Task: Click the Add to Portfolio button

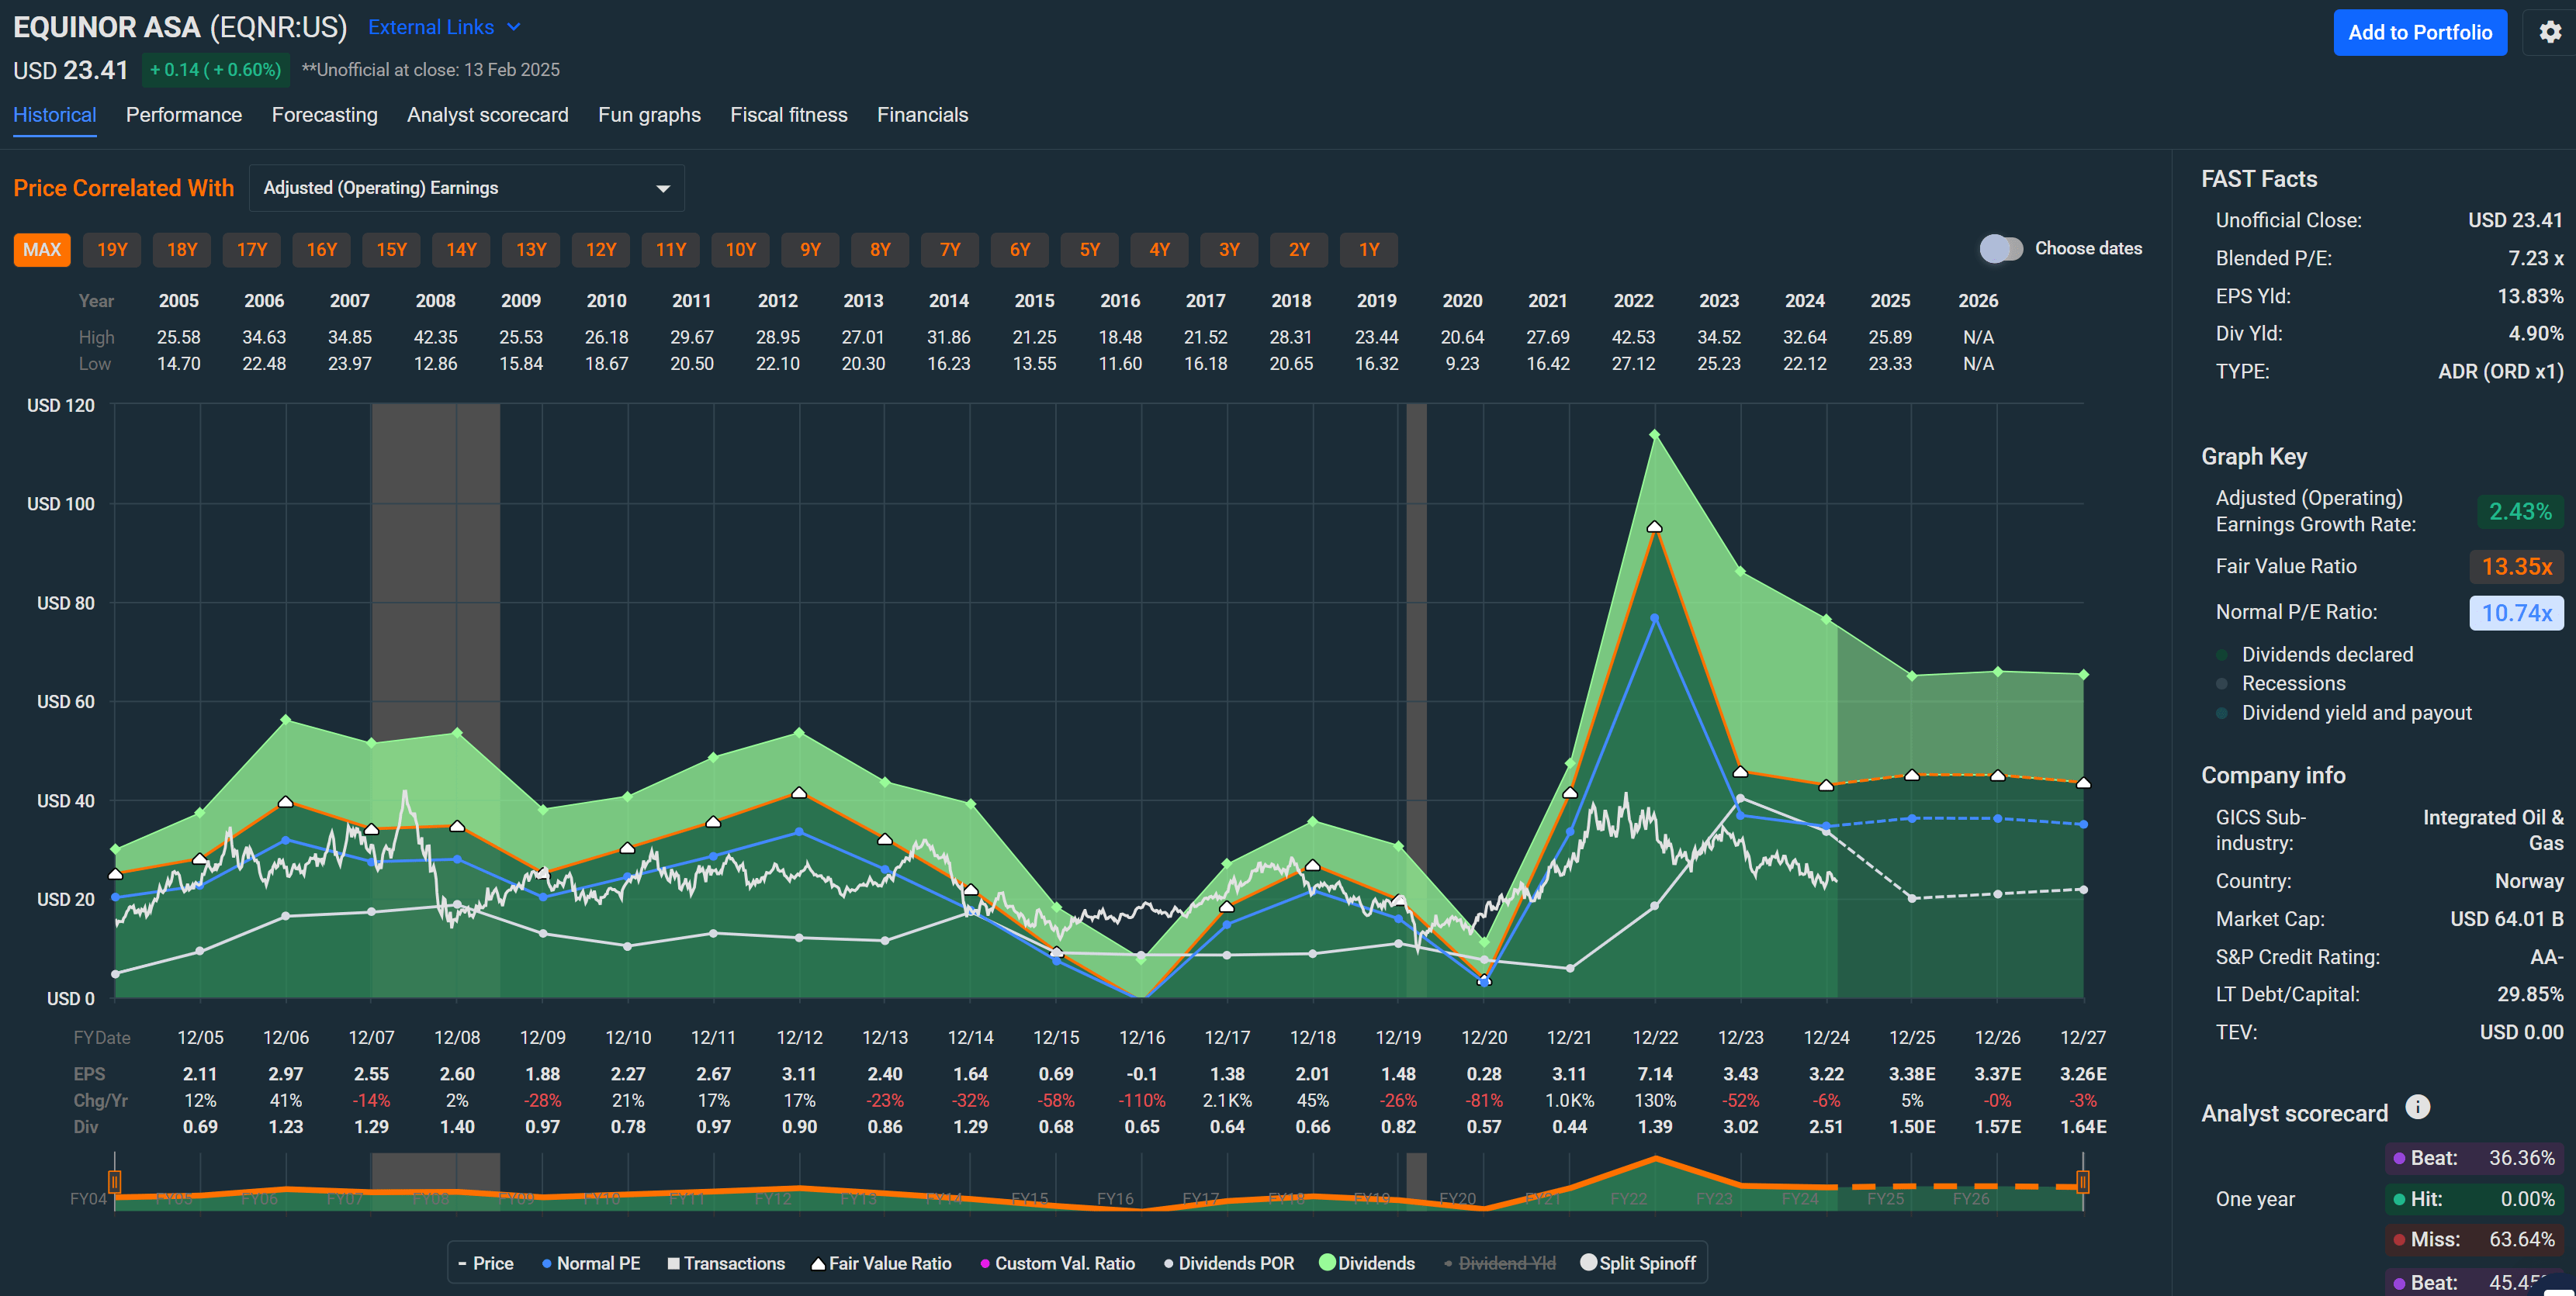Action: pos(2420,32)
